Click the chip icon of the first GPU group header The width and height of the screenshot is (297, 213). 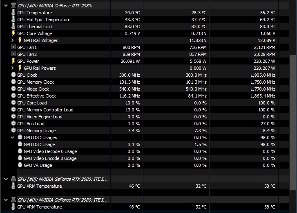(13, 5)
